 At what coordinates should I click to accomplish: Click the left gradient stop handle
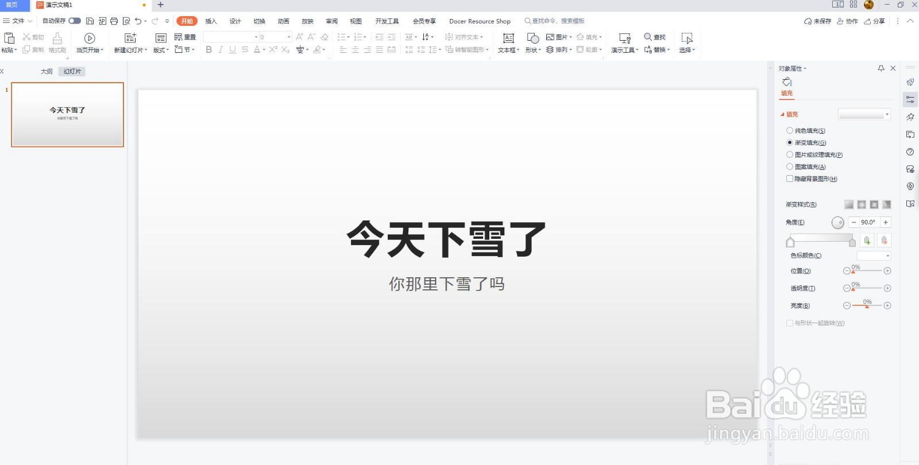[x=790, y=242]
